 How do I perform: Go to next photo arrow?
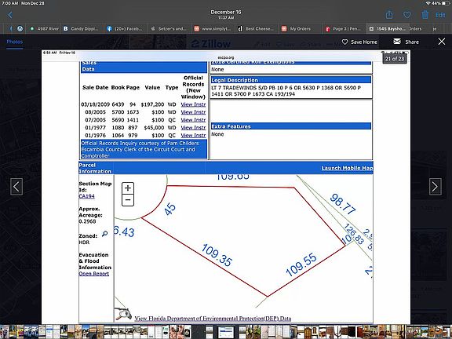(x=435, y=187)
